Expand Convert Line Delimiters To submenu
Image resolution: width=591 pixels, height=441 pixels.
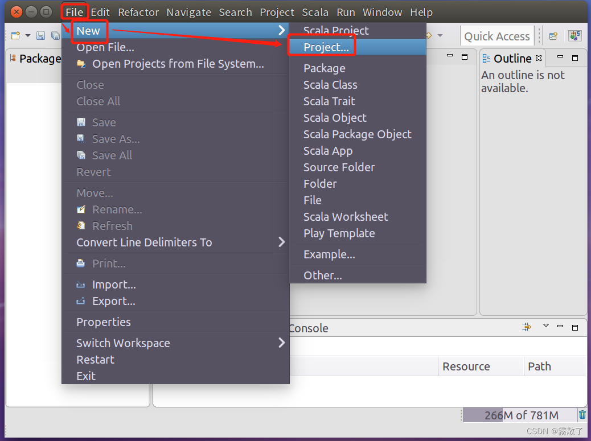point(281,242)
